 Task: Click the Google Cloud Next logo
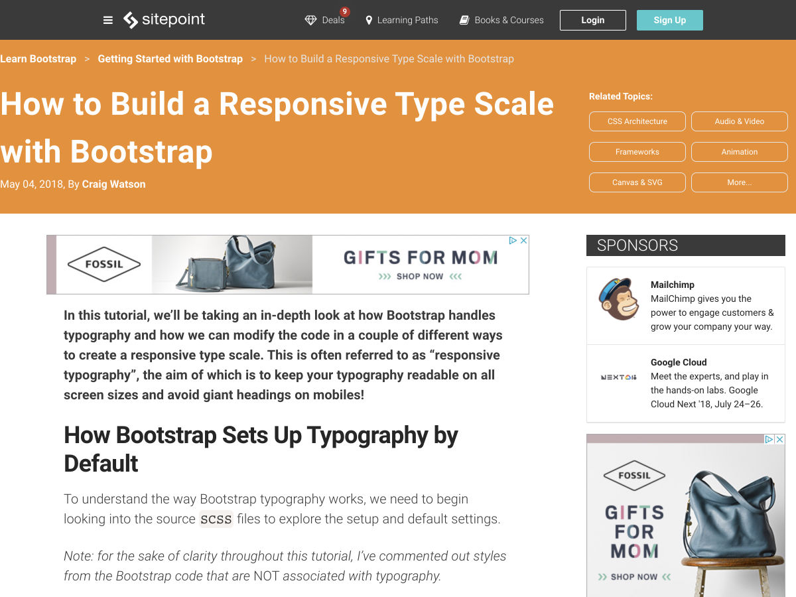(x=618, y=377)
